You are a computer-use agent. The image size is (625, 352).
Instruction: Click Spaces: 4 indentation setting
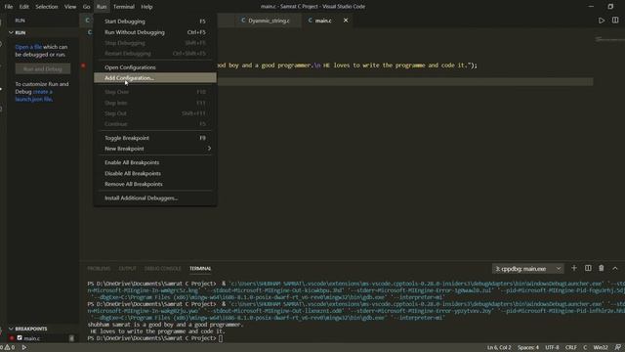(x=527, y=348)
